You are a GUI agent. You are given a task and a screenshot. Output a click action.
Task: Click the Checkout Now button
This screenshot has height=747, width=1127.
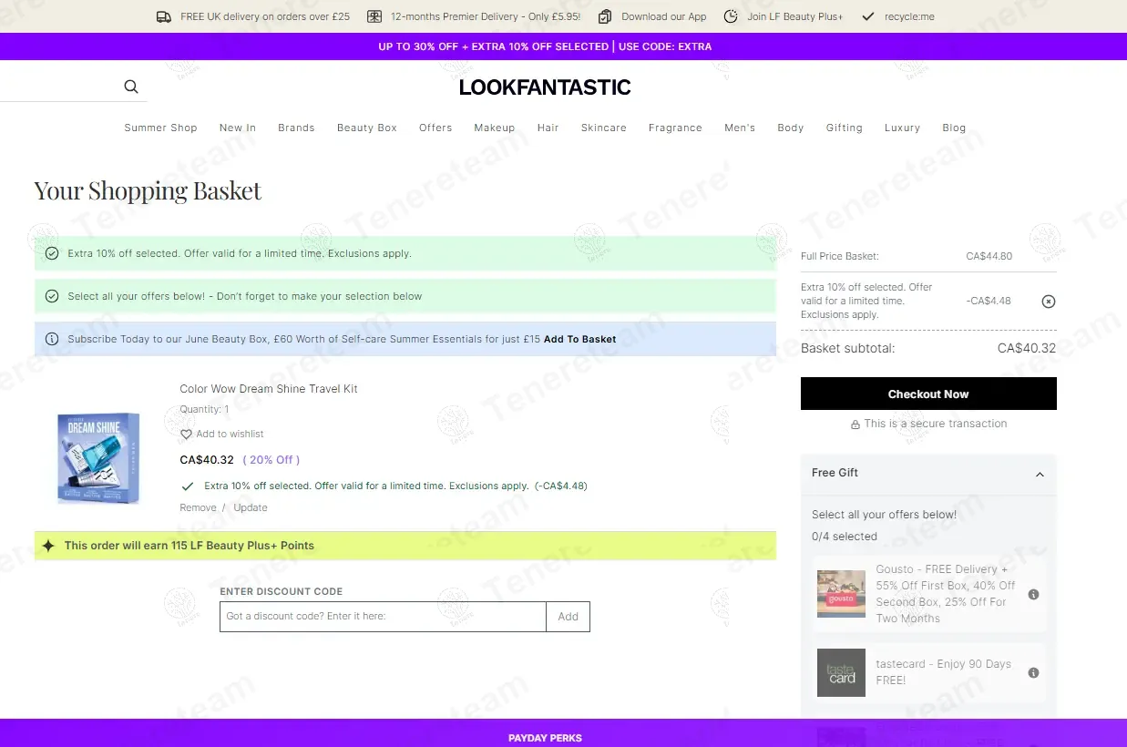(928, 394)
